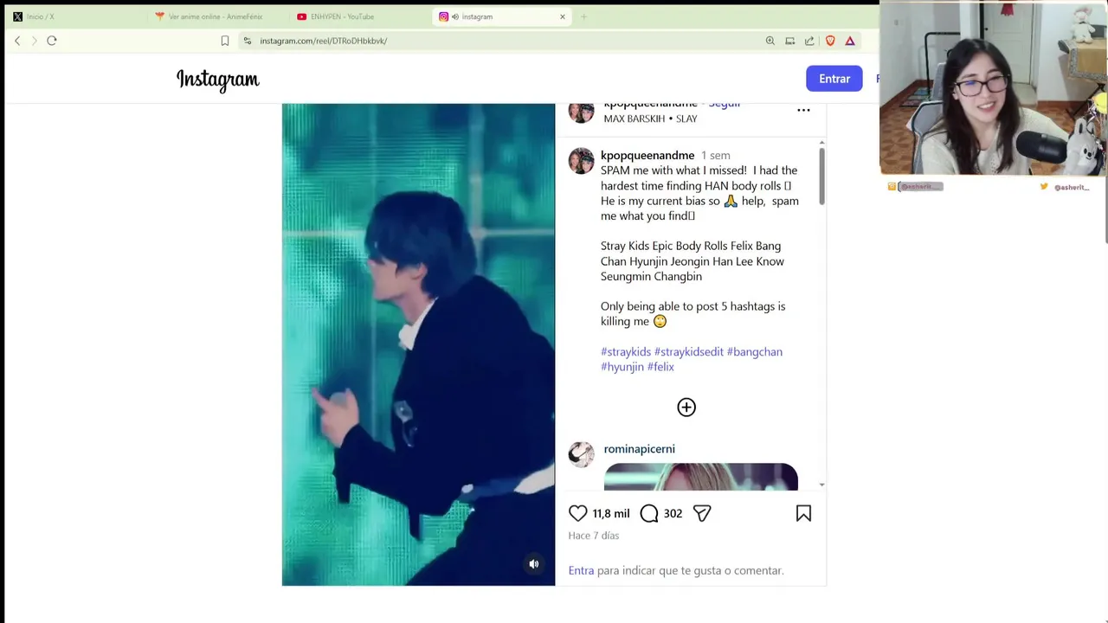This screenshot has height=623, width=1108.
Task: Share the reel with paper plane icon
Action: coord(702,513)
